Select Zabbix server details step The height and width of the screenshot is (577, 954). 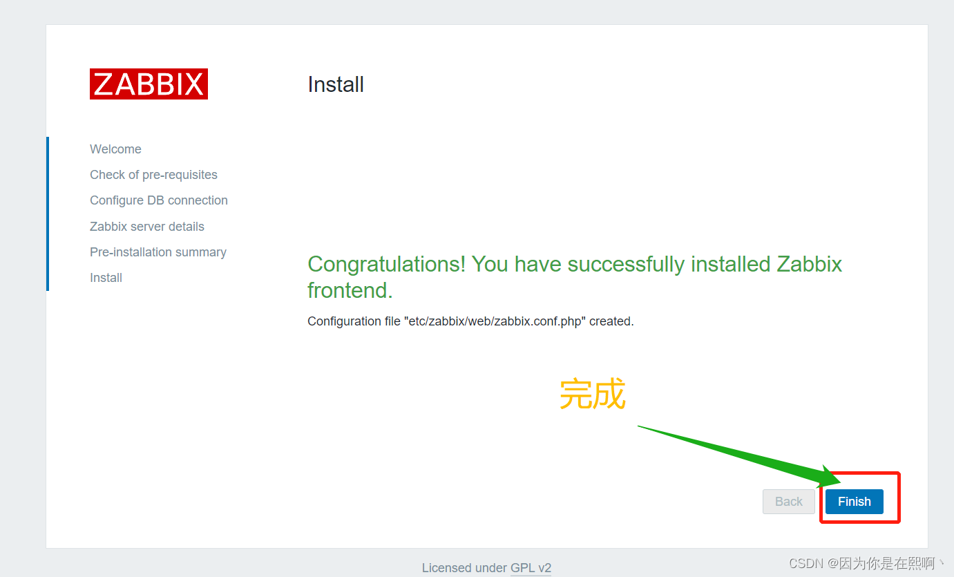pyautogui.click(x=147, y=227)
